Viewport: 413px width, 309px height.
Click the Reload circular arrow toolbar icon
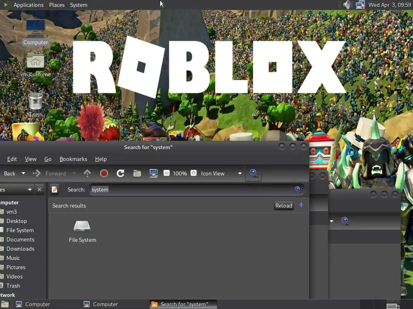tap(120, 173)
